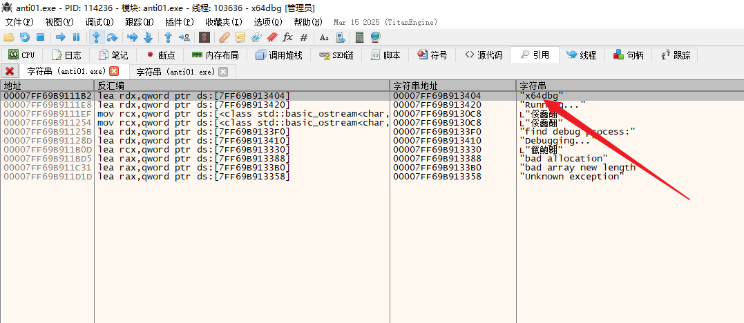
Task: Open the 内存布局 memory map tab
Action: coord(215,55)
